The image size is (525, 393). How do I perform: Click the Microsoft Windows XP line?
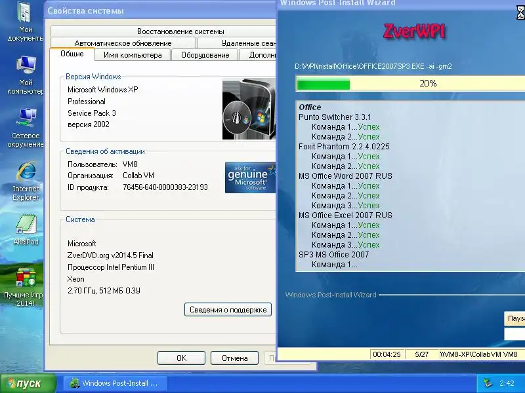tap(103, 90)
